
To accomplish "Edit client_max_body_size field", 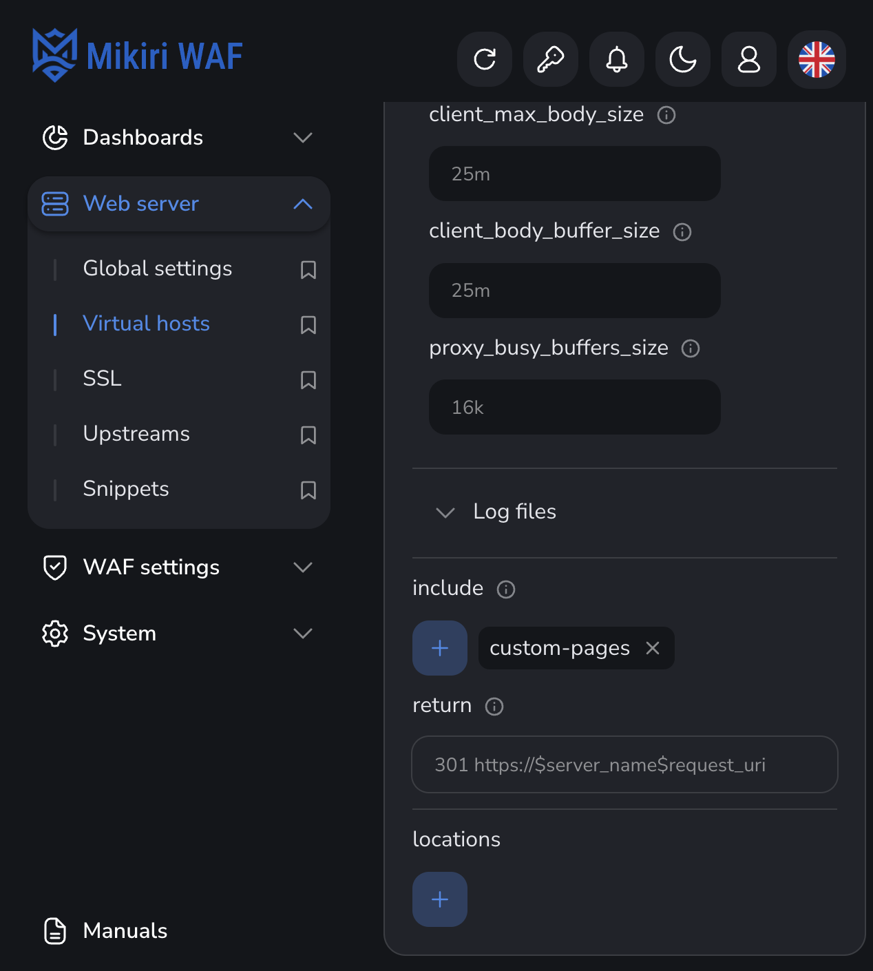I will 575,174.
